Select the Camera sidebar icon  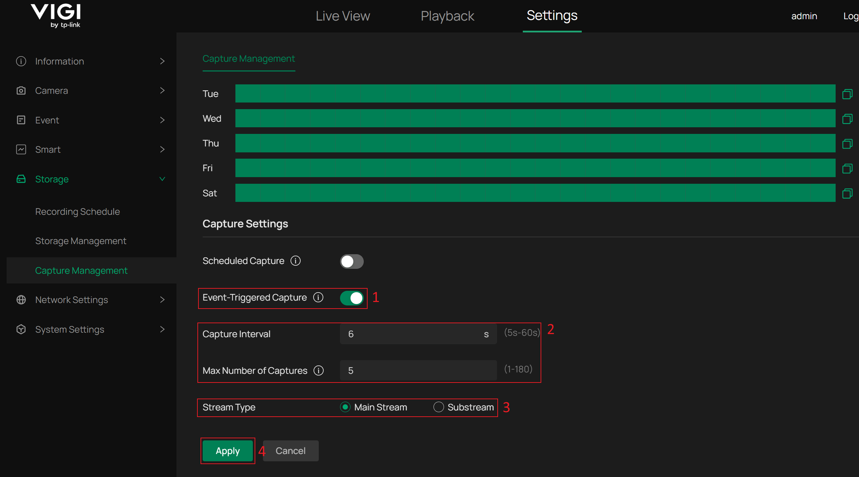click(21, 90)
